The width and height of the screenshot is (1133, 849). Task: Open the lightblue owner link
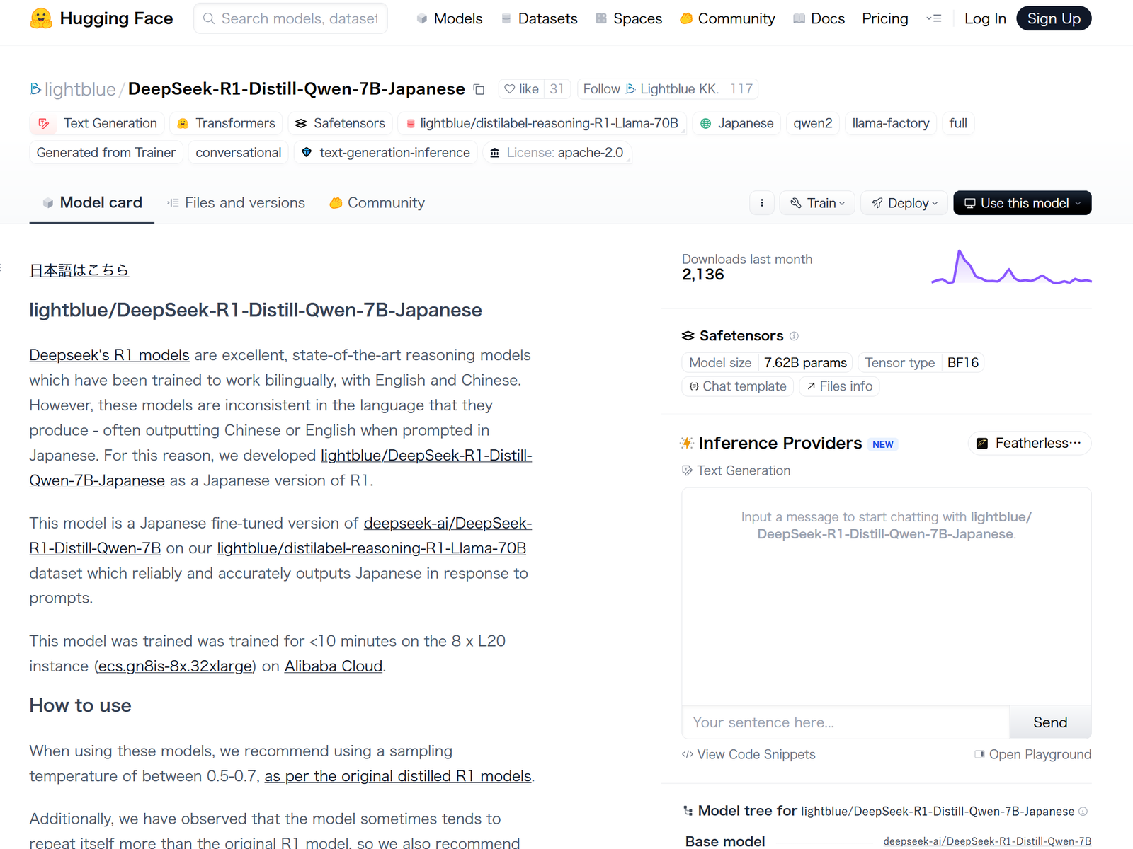80,89
